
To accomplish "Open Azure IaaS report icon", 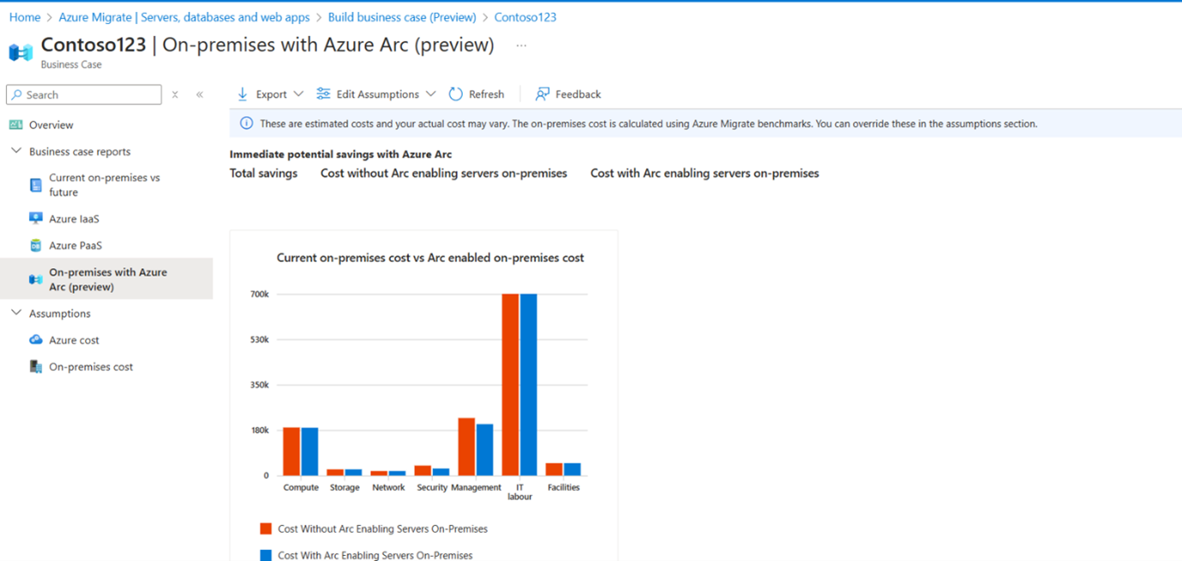I will 36,218.
